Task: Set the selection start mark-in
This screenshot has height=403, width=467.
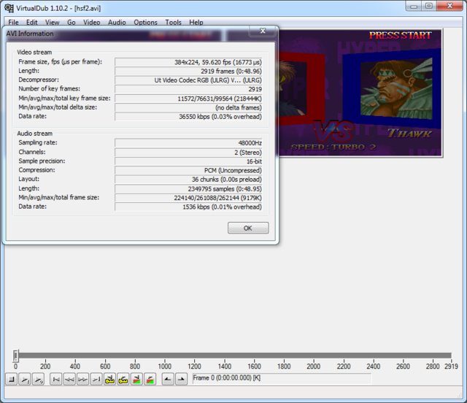Action: (168, 379)
